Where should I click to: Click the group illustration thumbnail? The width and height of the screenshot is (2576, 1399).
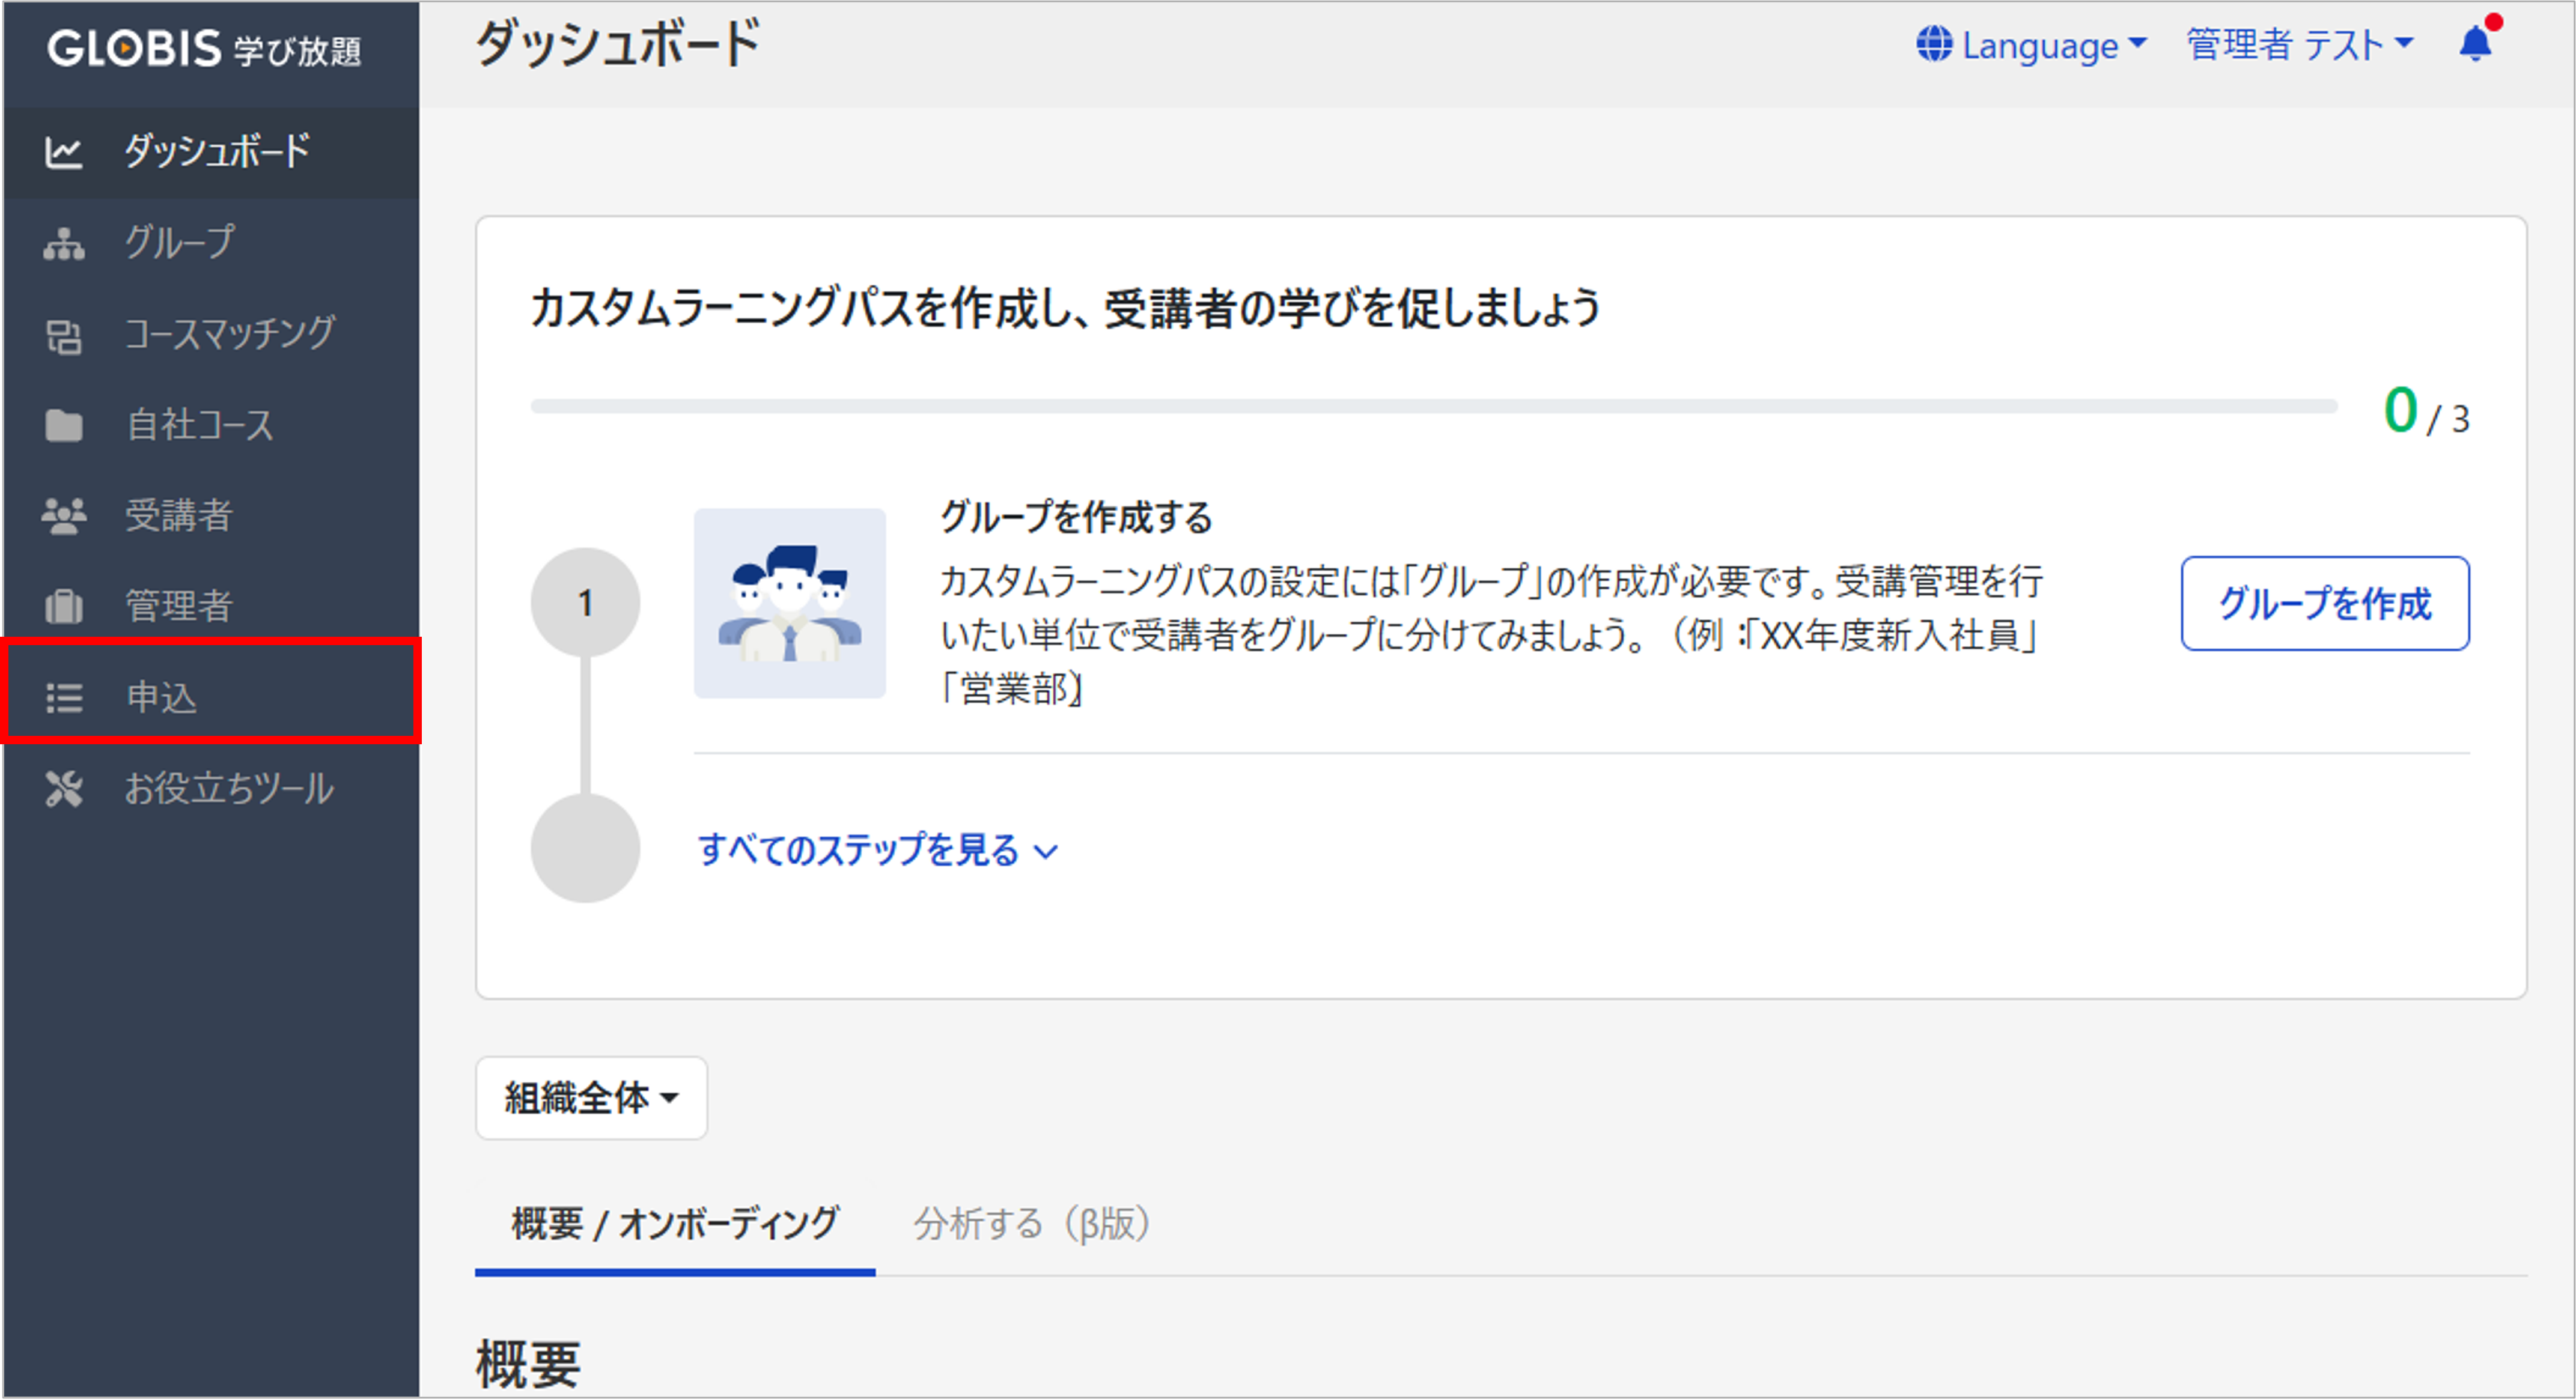[789, 603]
